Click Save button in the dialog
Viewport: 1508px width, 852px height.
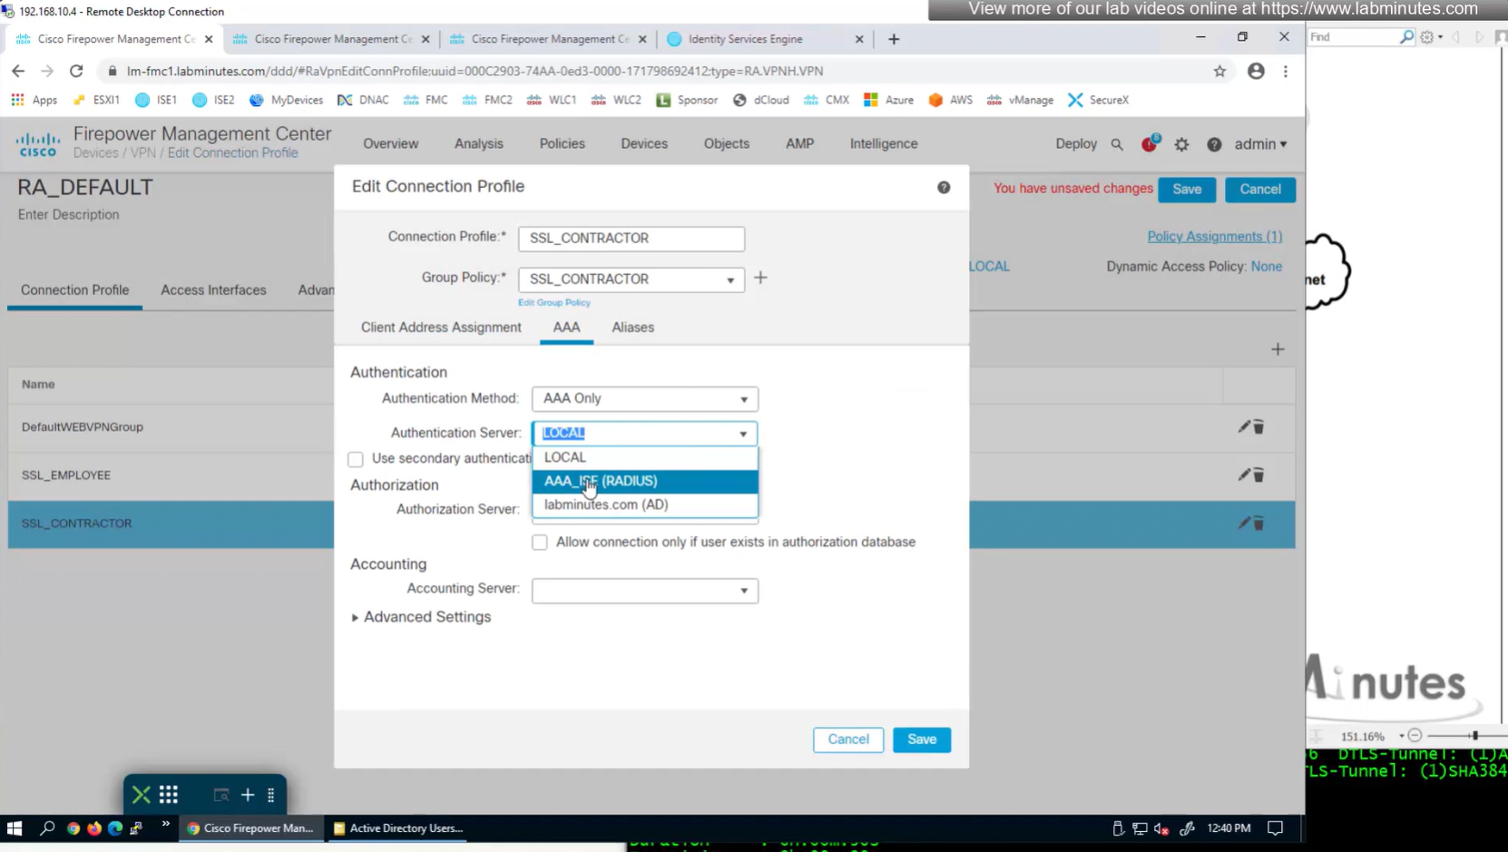coord(921,739)
